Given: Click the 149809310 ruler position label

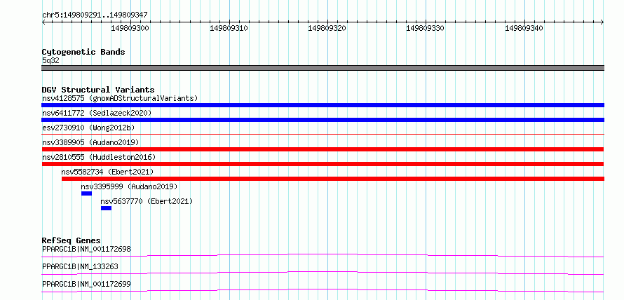Looking at the screenshot, I should pyautogui.click(x=229, y=28).
